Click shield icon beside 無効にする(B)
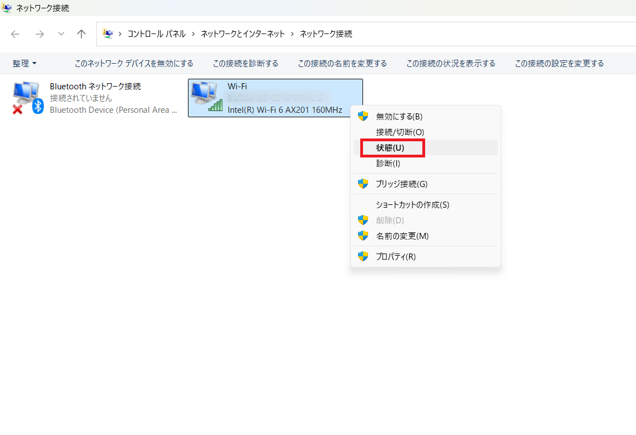Screen dimensions: 636x435 [x=363, y=116]
